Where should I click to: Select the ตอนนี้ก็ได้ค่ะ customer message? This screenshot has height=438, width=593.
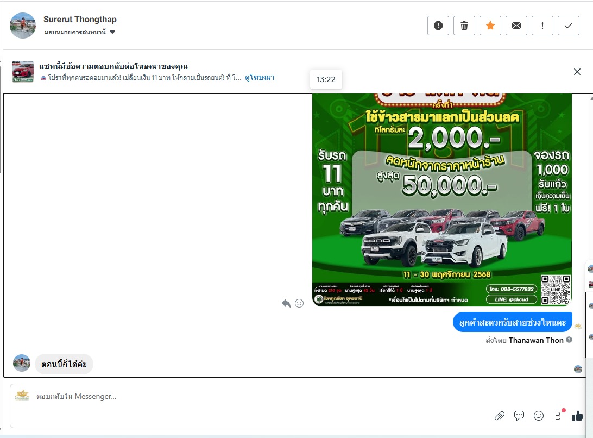pos(64,364)
